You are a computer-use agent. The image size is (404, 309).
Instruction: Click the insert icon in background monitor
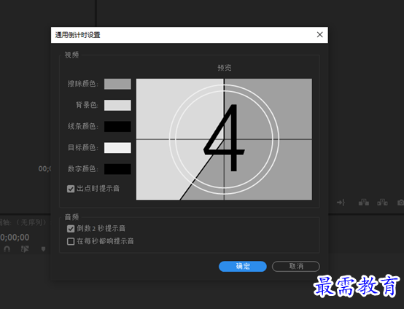[341, 203]
